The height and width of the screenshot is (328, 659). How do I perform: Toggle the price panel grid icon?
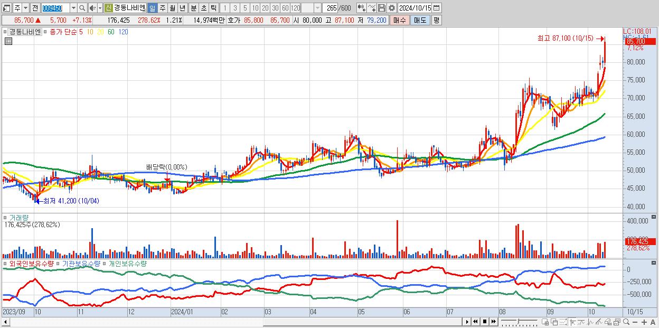pos(8,41)
